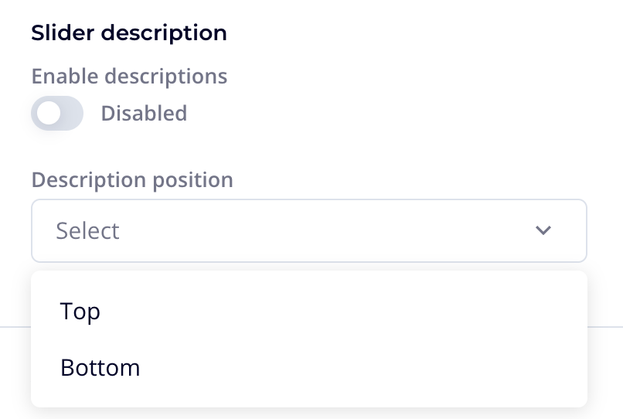Focus the Description position select field

pos(308,230)
